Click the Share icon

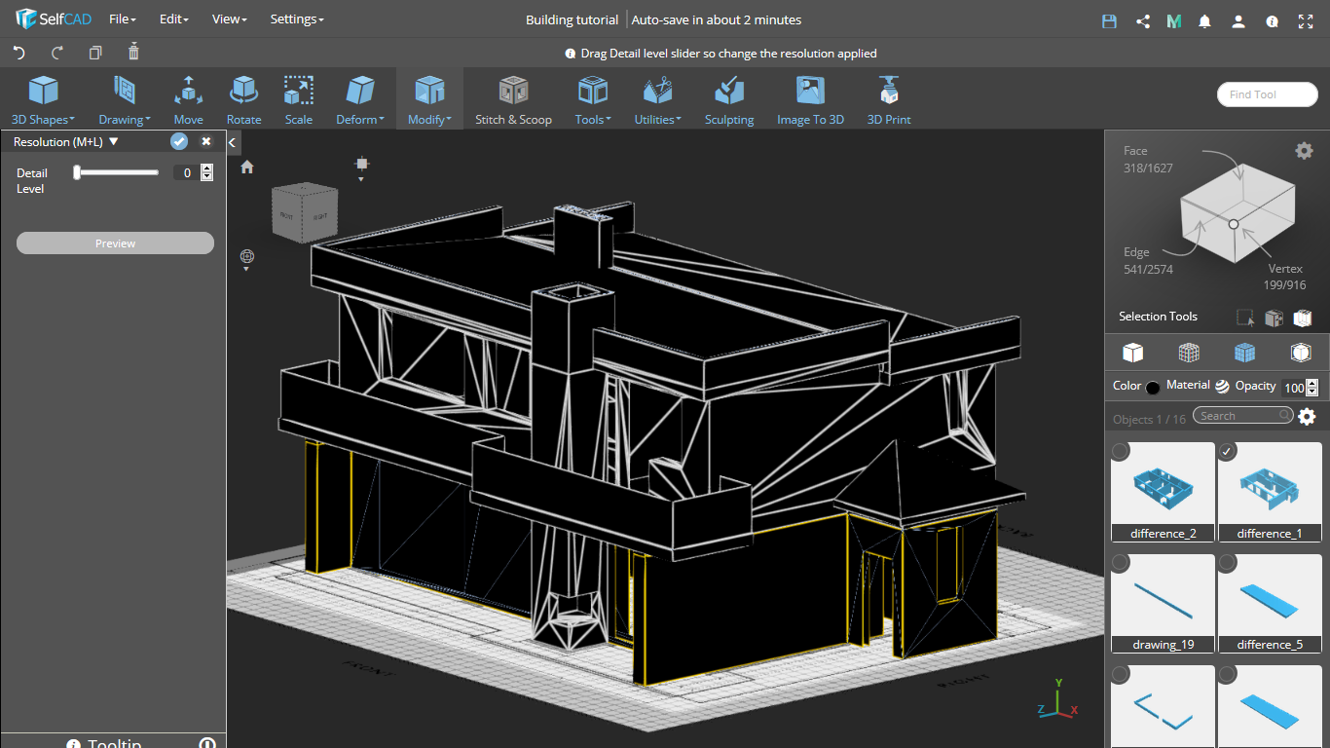click(x=1143, y=20)
